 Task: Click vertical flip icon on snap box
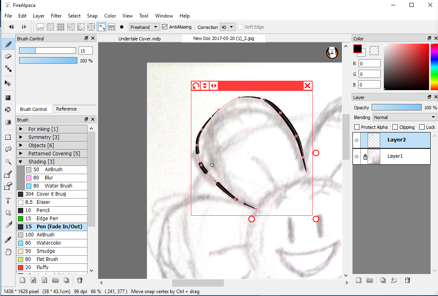pos(205,86)
